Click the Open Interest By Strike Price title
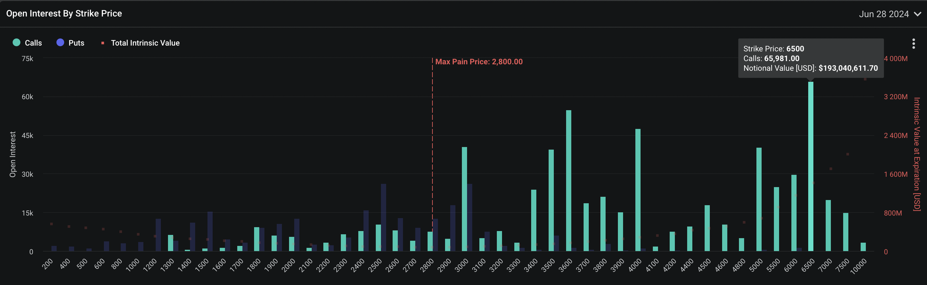Screen dimensions: 927x285 coord(64,14)
